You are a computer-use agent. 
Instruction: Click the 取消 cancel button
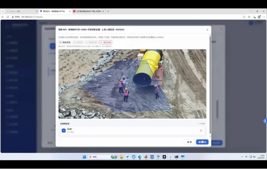pyautogui.click(x=189, y=142)
